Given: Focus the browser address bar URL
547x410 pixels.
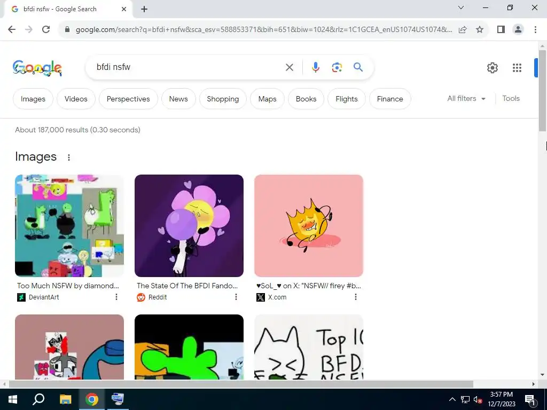Looking at the screenshot, I should pos(264,30).
